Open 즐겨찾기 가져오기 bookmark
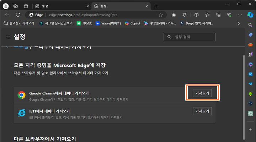Image resolution: width=256 pixels, height=142 pixels. tap(19, 23)
